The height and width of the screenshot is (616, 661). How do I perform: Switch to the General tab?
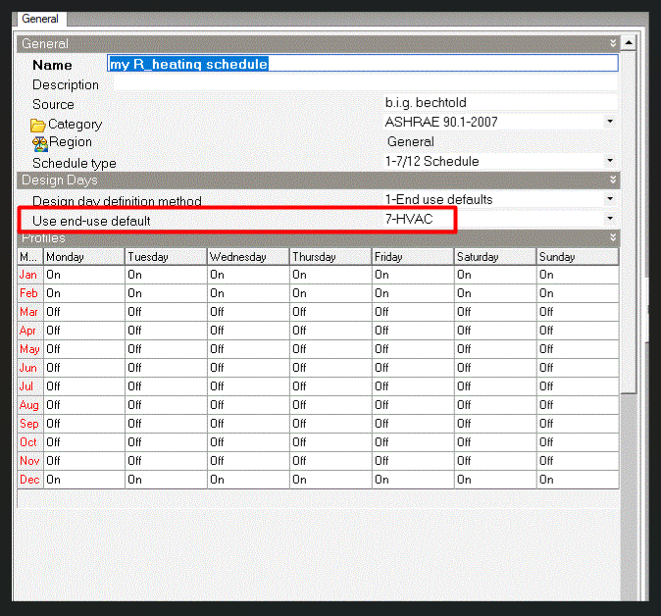[40, 19]
